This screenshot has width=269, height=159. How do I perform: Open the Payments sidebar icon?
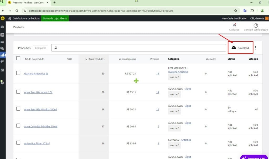(x=2, y=49)
